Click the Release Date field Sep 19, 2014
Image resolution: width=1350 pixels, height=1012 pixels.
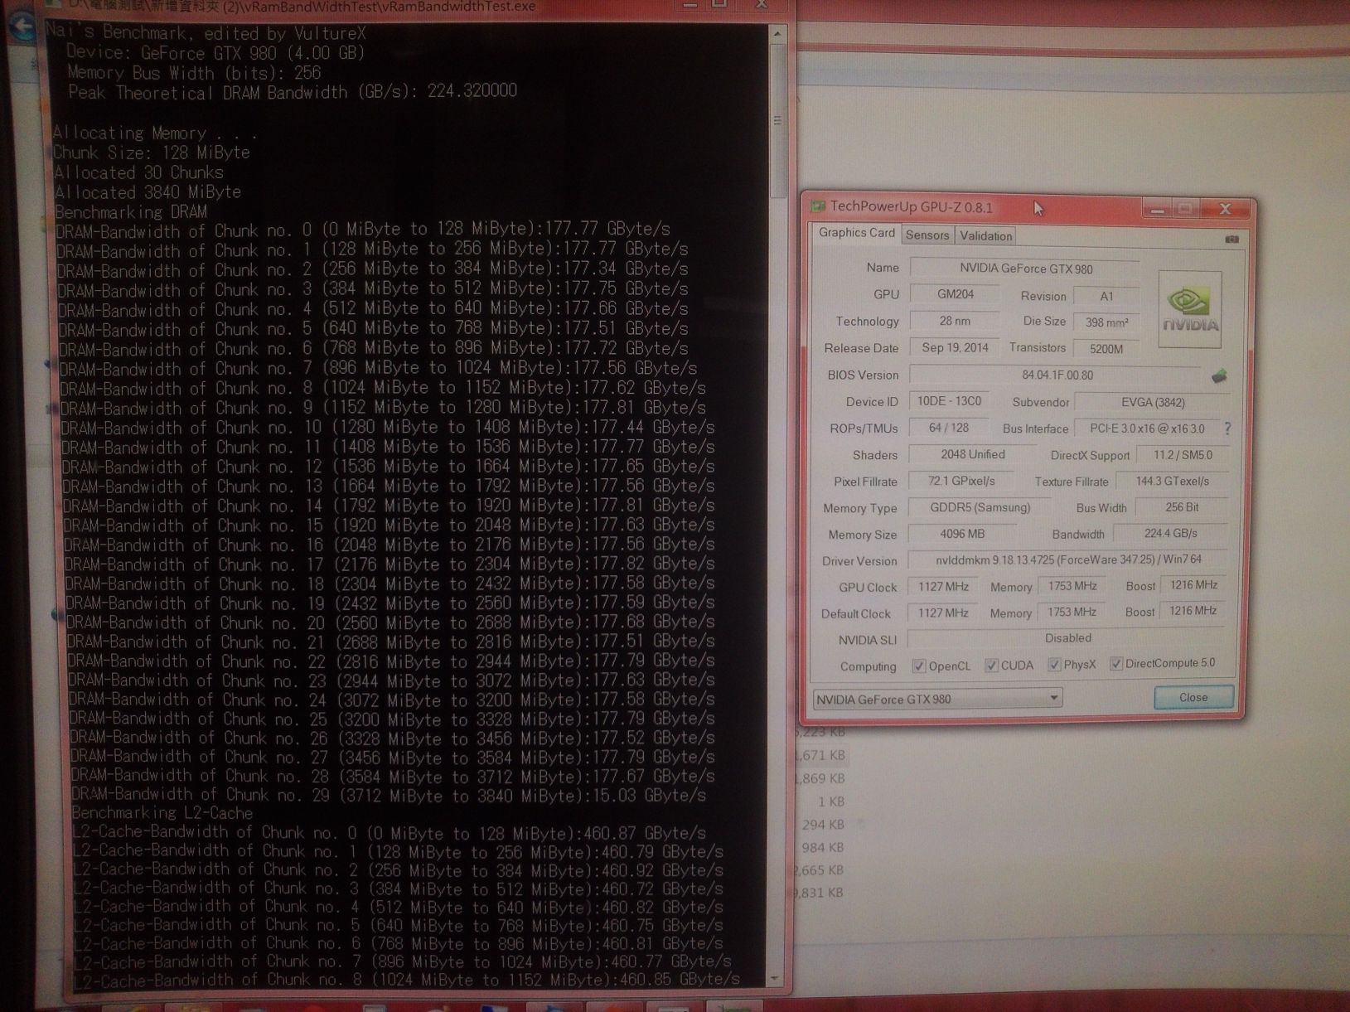click(955, 348)
